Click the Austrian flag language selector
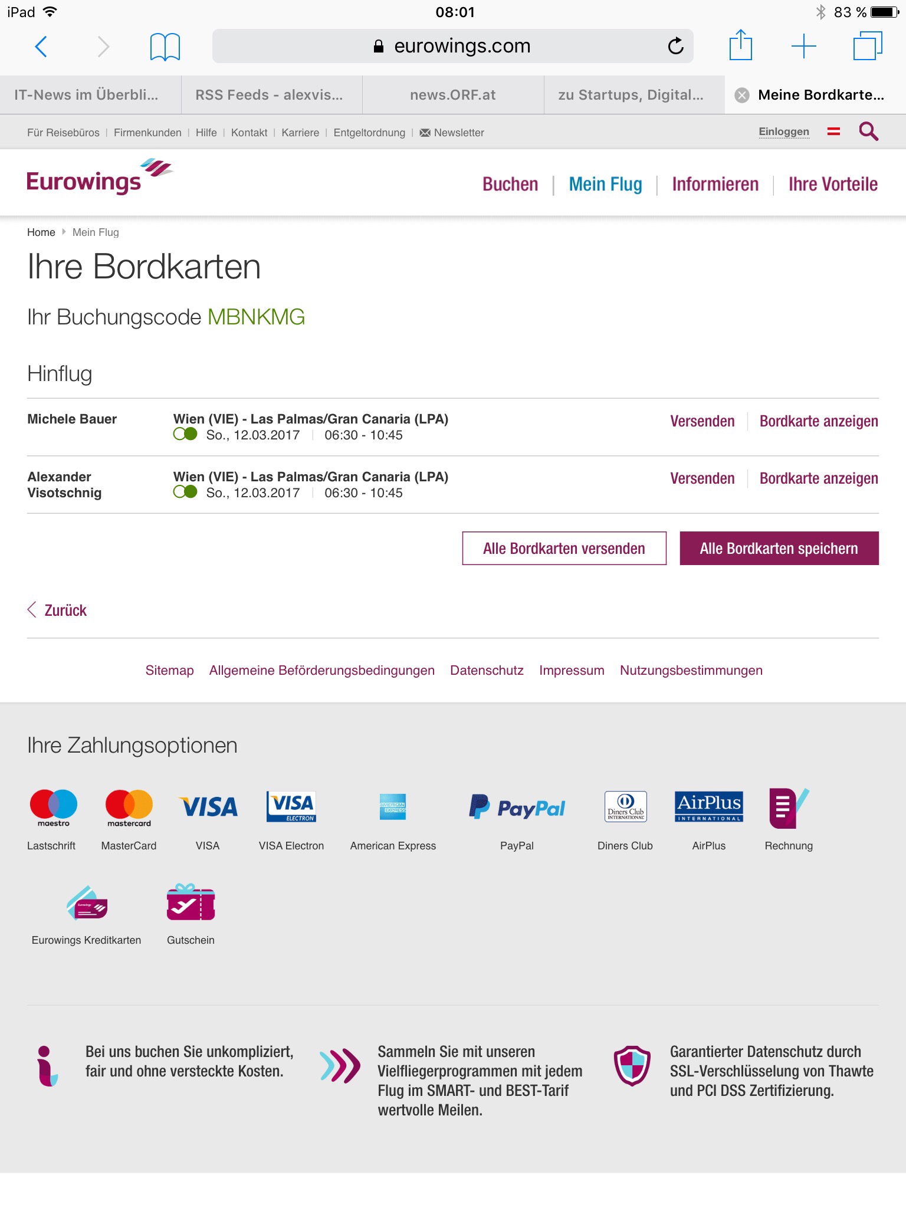The image size is (906, 1208). [x=833, y=132]
